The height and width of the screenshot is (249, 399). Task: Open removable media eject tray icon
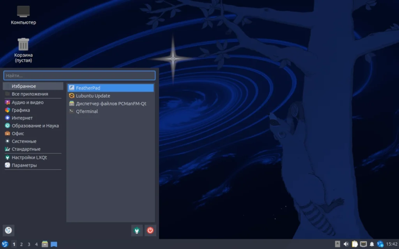(x=337, y=244)
